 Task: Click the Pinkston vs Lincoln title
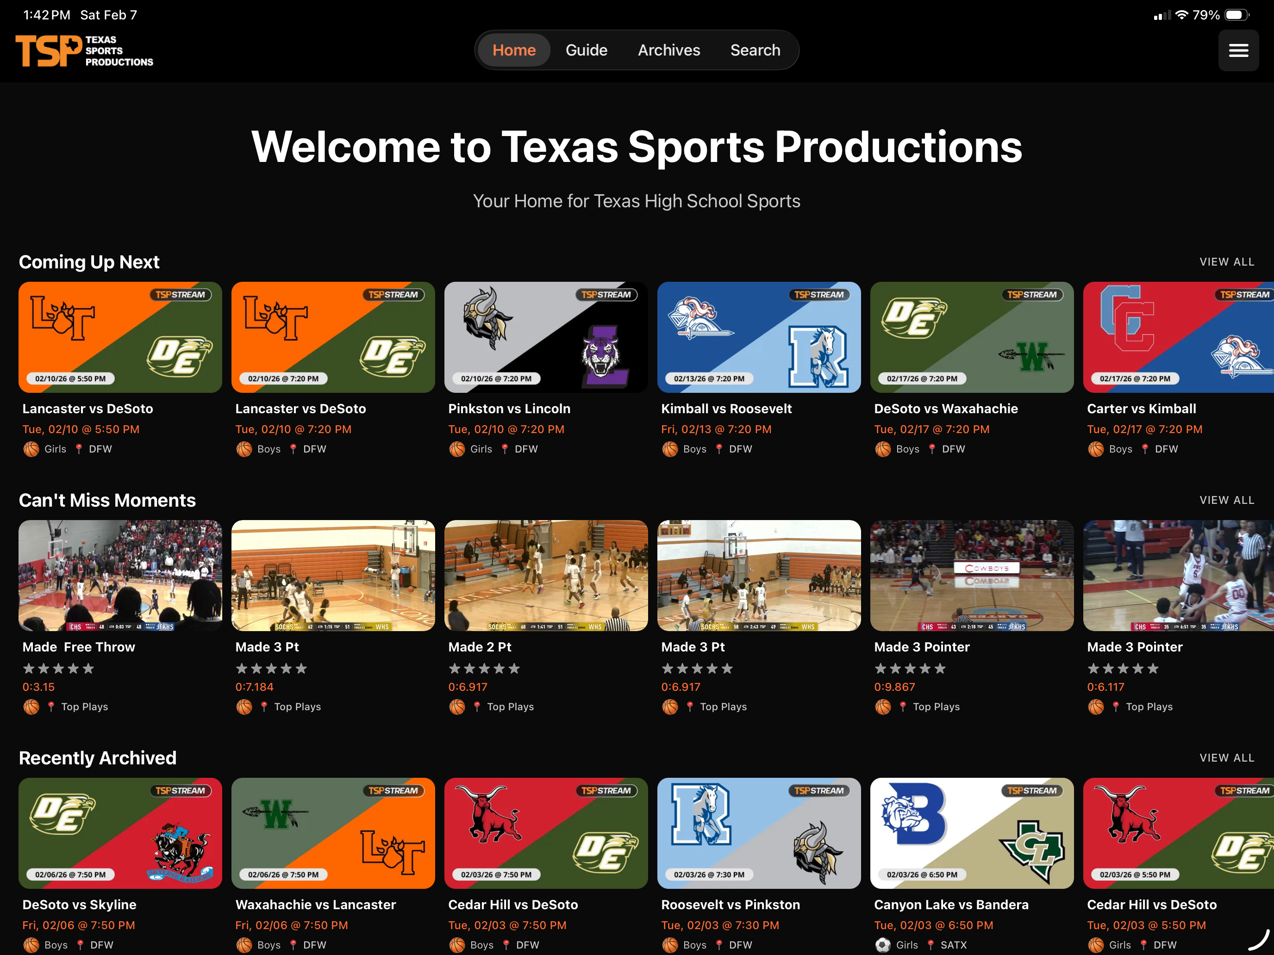pyautogui.click(x=509, y=409)
